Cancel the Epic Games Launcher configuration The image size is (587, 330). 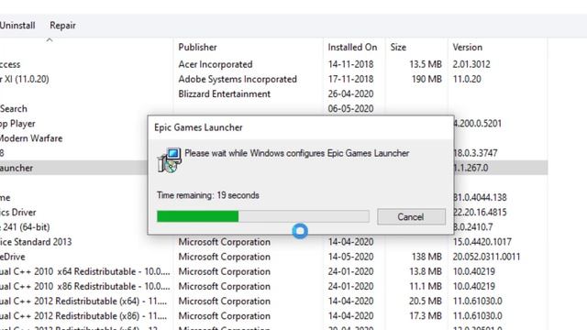(x=411, y=216)
